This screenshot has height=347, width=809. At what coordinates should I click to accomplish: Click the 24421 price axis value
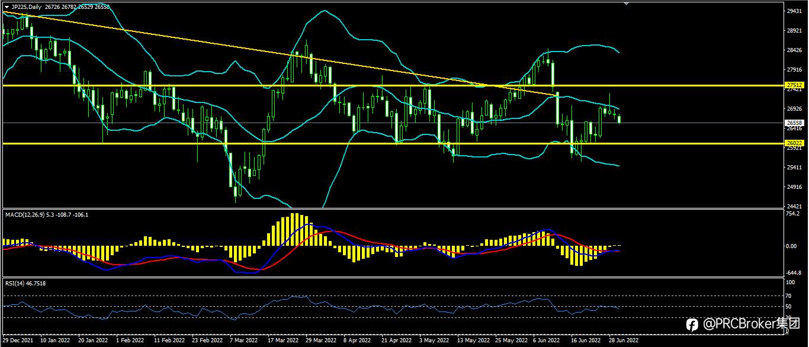794,207
